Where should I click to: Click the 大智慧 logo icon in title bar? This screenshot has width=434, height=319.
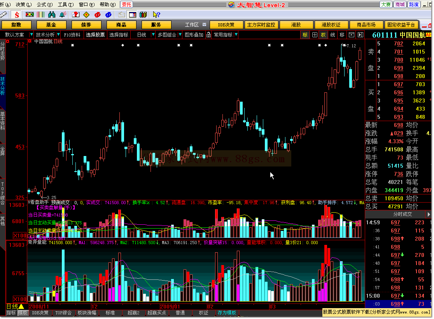232,5
